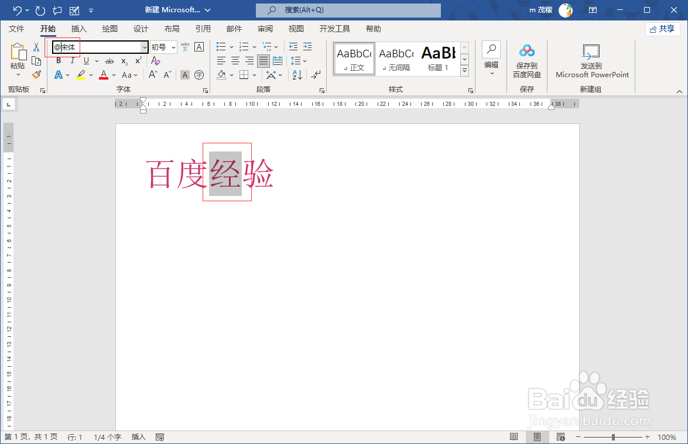Viewport: 688px width, 444px height.
Task: Toggle italic formatting
Action: [73, 61]
